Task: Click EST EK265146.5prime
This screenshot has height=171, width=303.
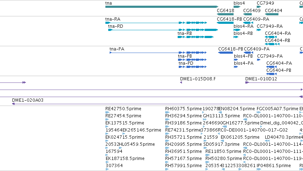Action: pos(142,130)
